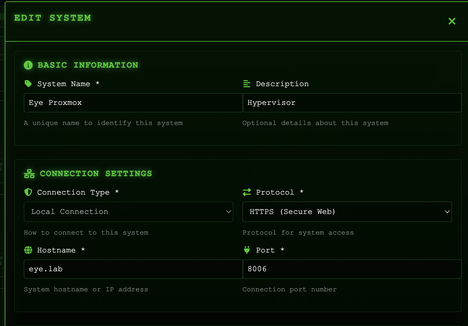Click the Edit System dialog title
468x326 pixels.
(x=53, y=18)
